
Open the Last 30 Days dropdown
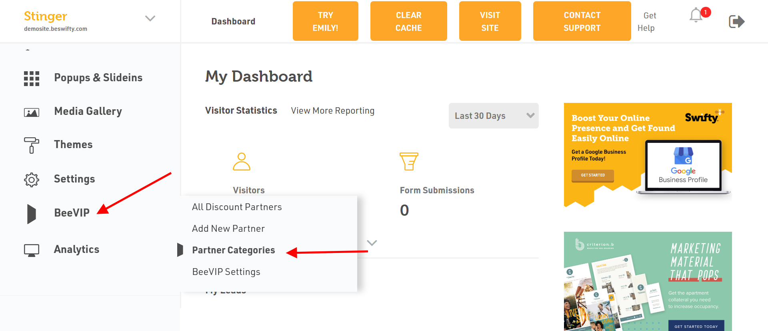(x=494, y=116)
